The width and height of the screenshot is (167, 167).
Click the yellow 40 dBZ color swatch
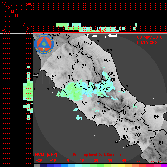pos(122,165)
